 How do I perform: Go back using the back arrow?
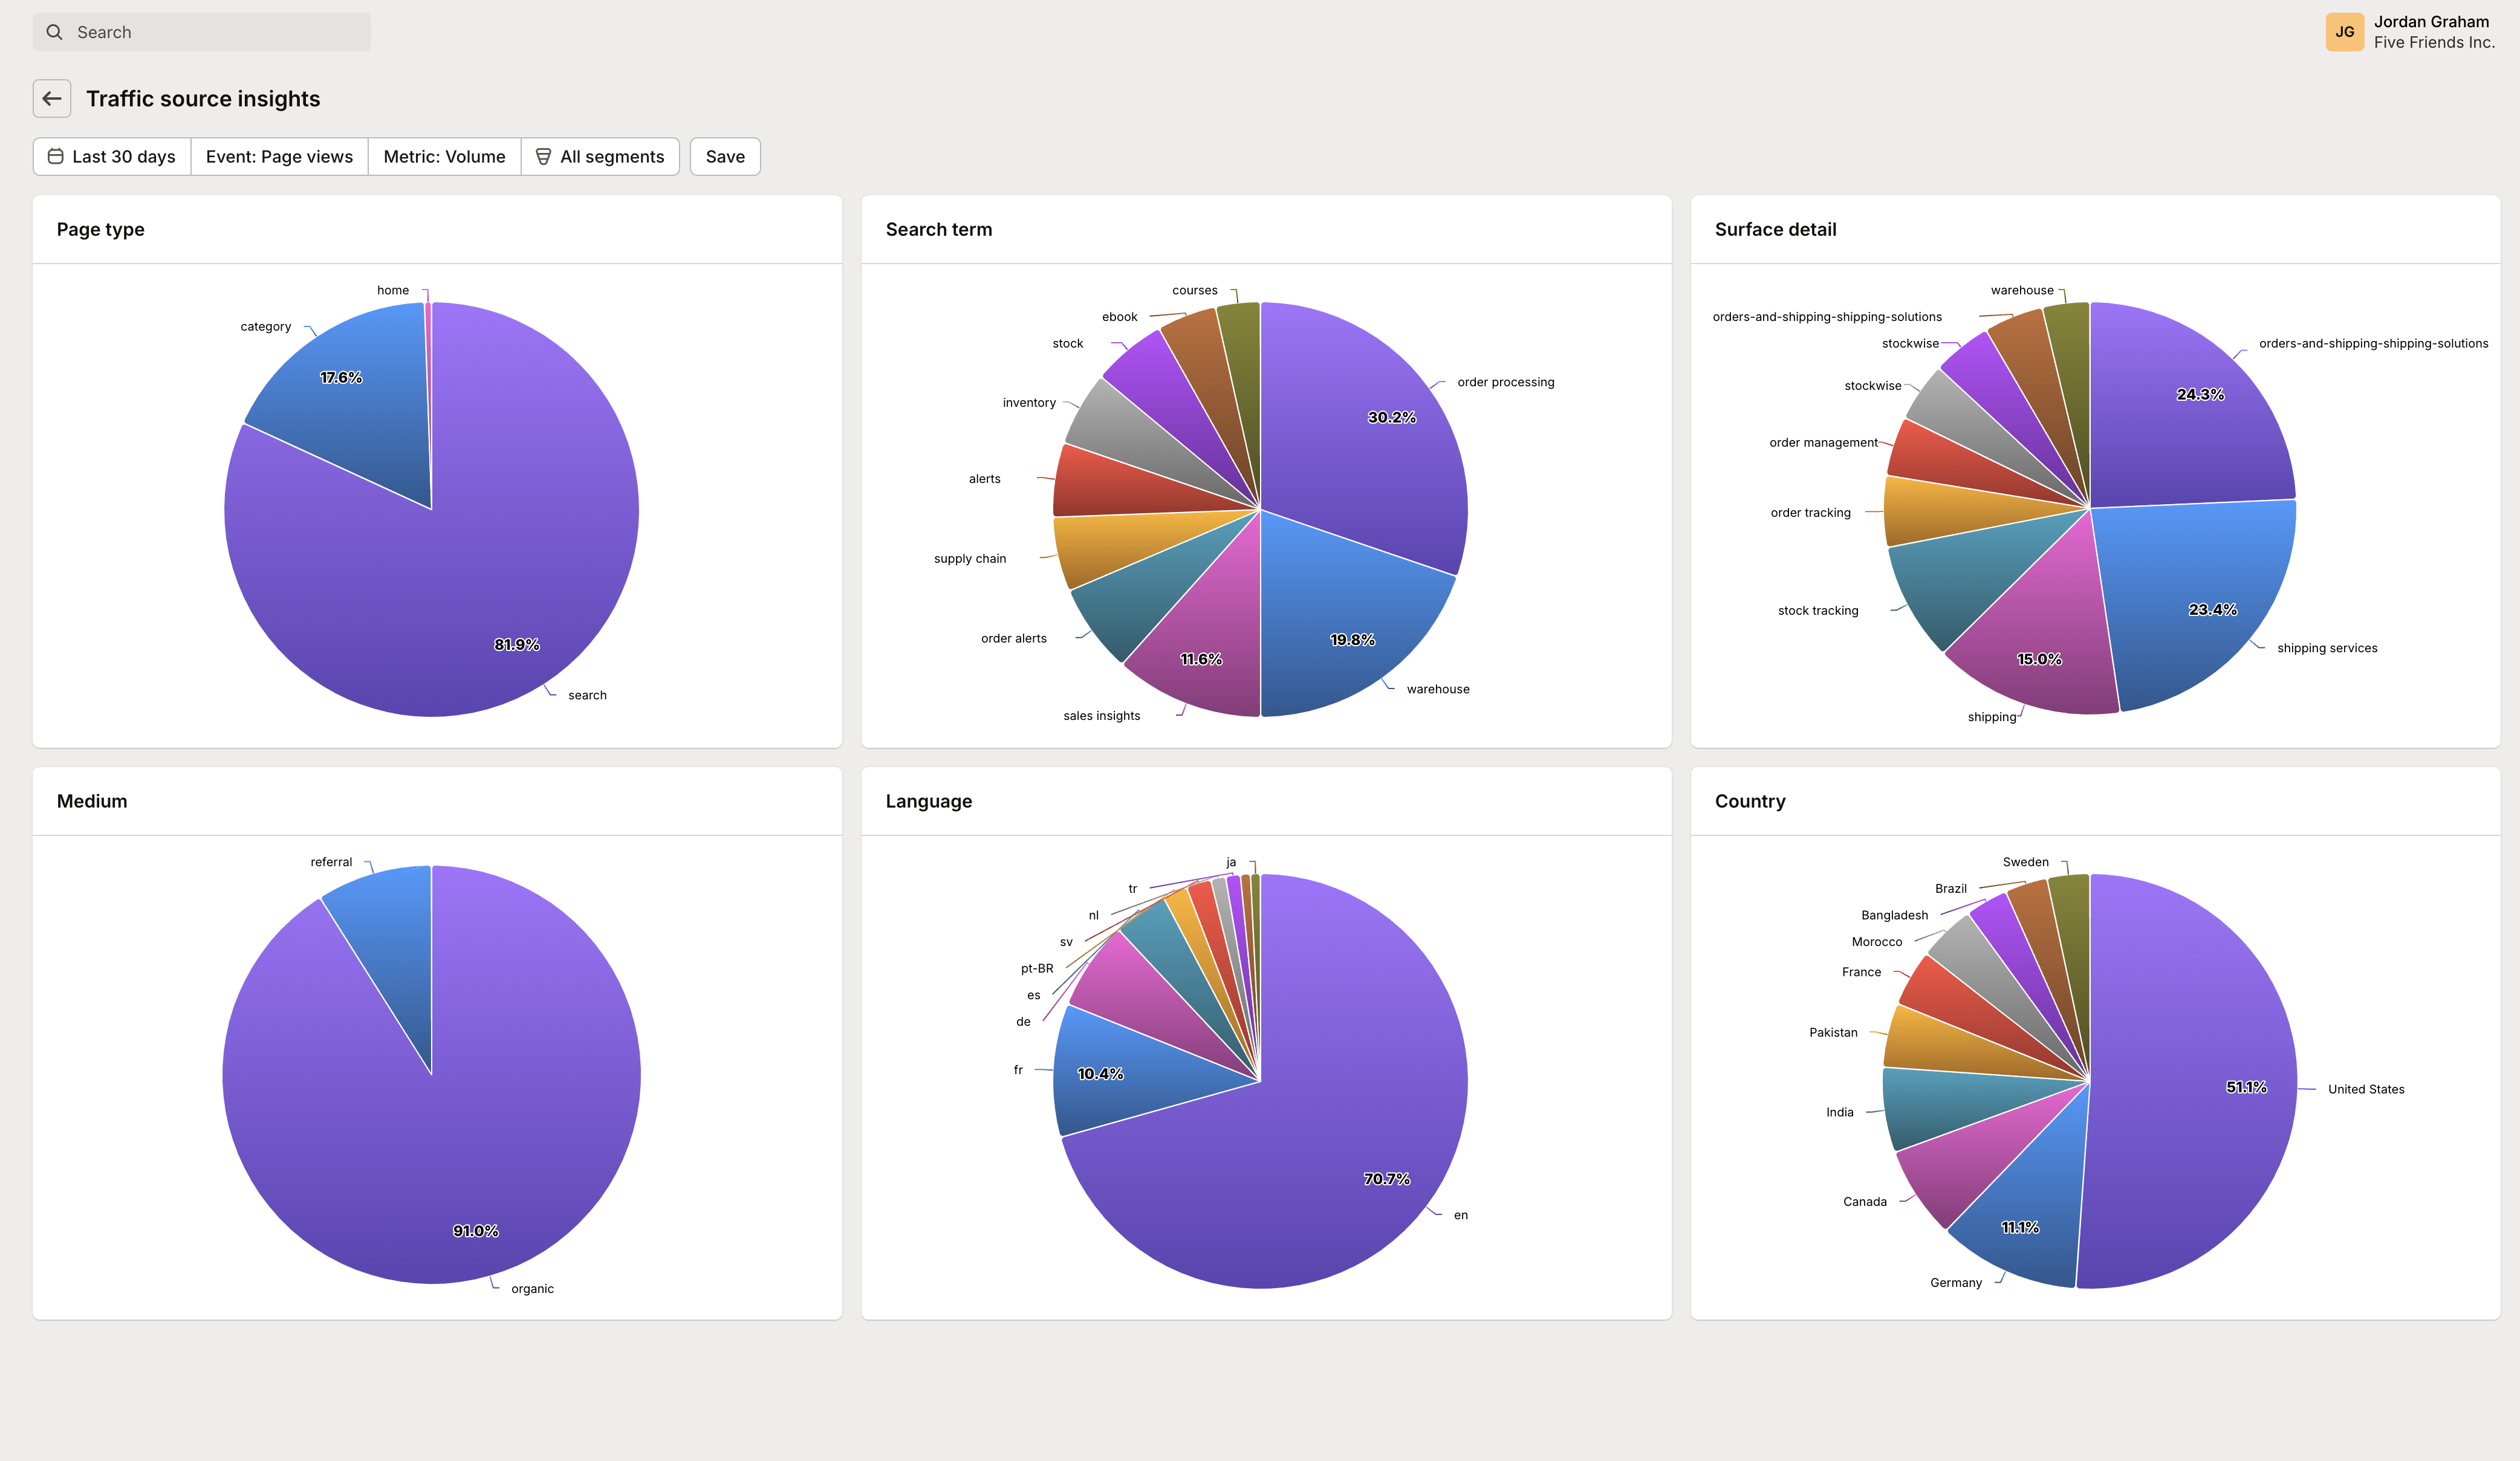(x=52, y=98)
